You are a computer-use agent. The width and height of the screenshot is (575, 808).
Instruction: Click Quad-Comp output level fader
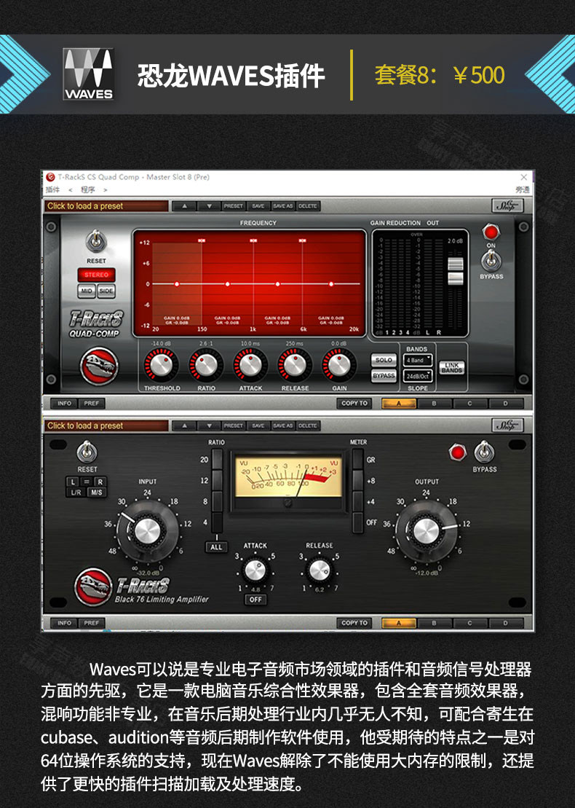click(x=456, y=272)
